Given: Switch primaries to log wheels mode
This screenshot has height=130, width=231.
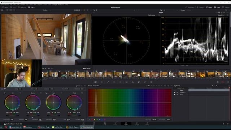Looking at the screenshot, I should (82, 86).
